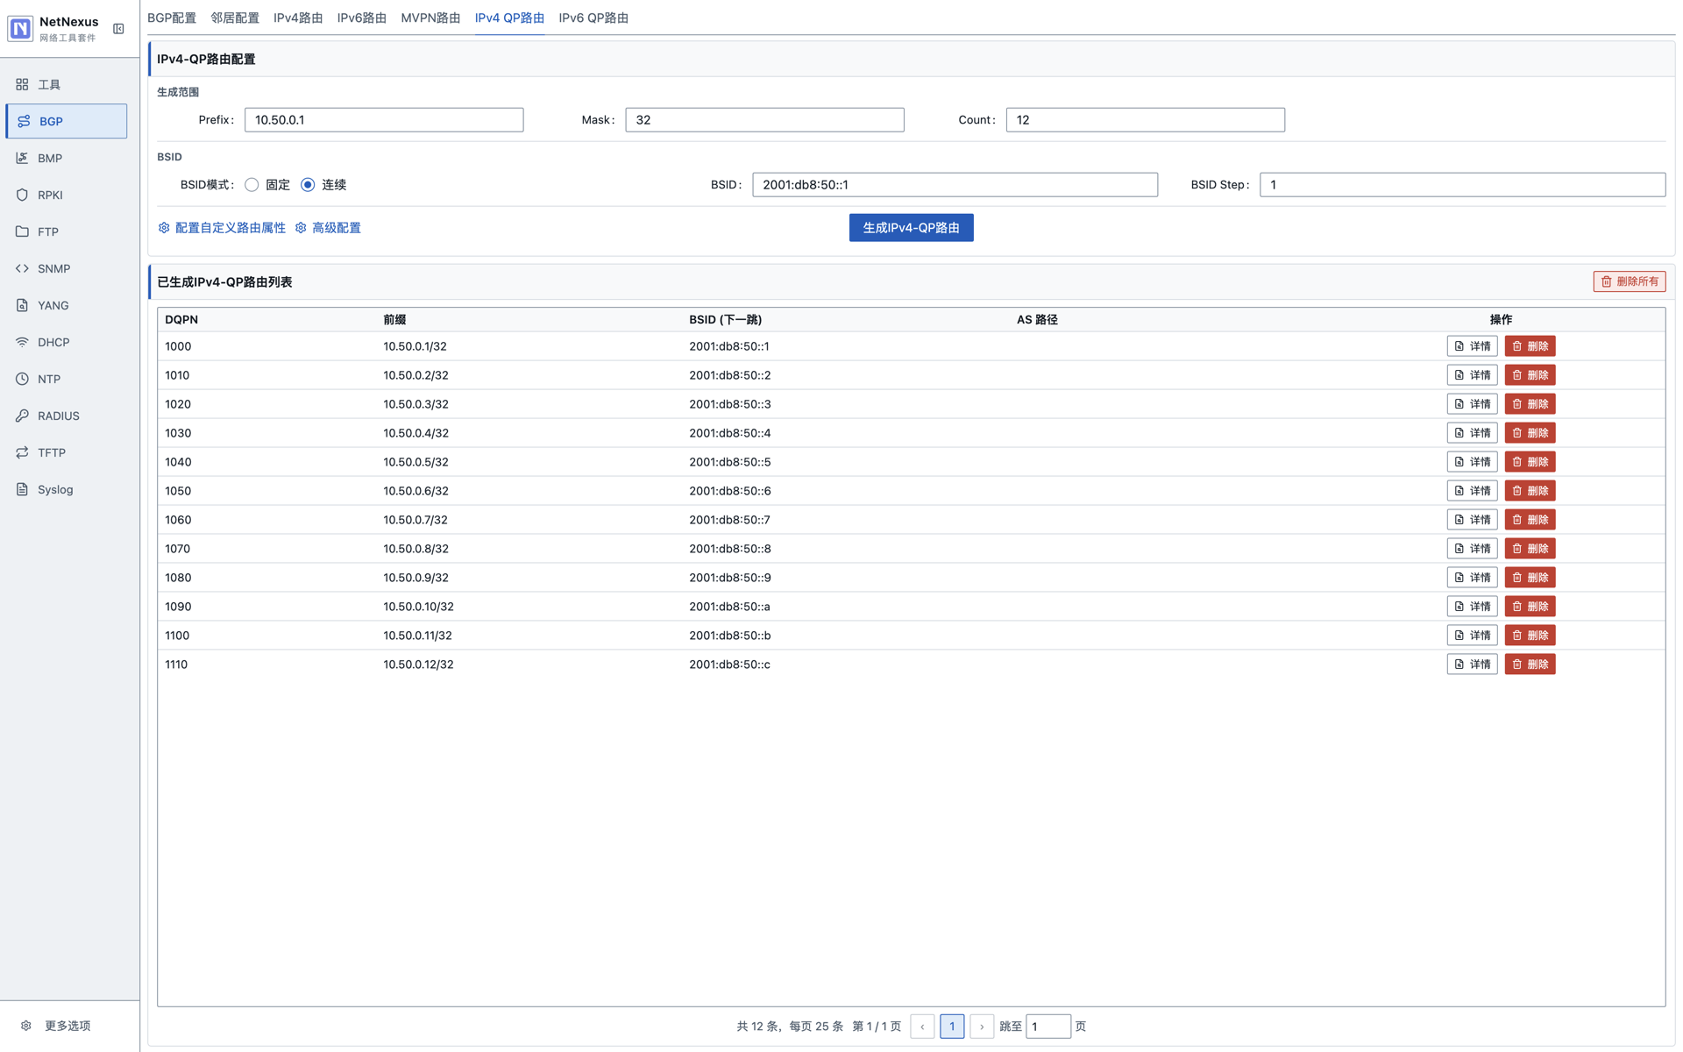This screenshot has width=1683, height=1052.
Task: Click BSID cell 2001:db8:50::a
Action: [x=729, y=607]
